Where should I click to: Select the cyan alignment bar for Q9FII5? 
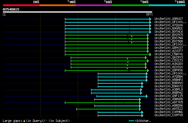122,96
